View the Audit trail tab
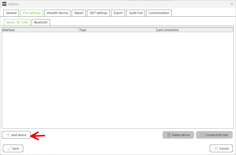 point(136,13)
